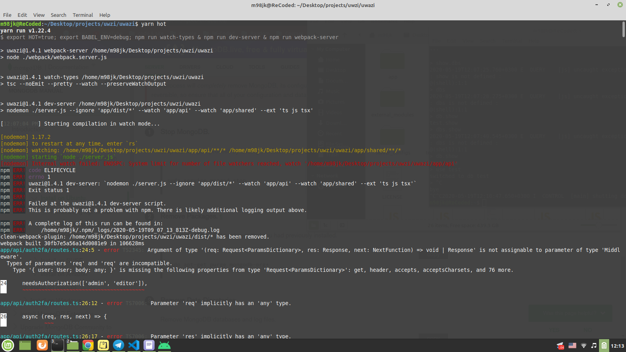The height and width of the screenshot is (352, 626).
Task: Click the red ENOSPC watch failed error
Action: point(229,163)
